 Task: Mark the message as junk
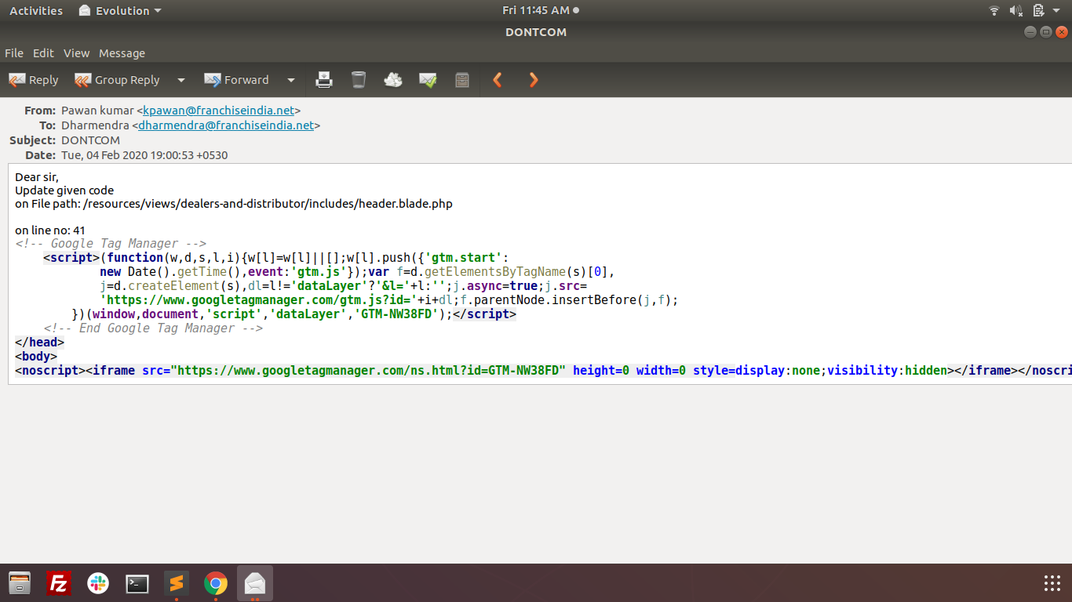point(393,80)
